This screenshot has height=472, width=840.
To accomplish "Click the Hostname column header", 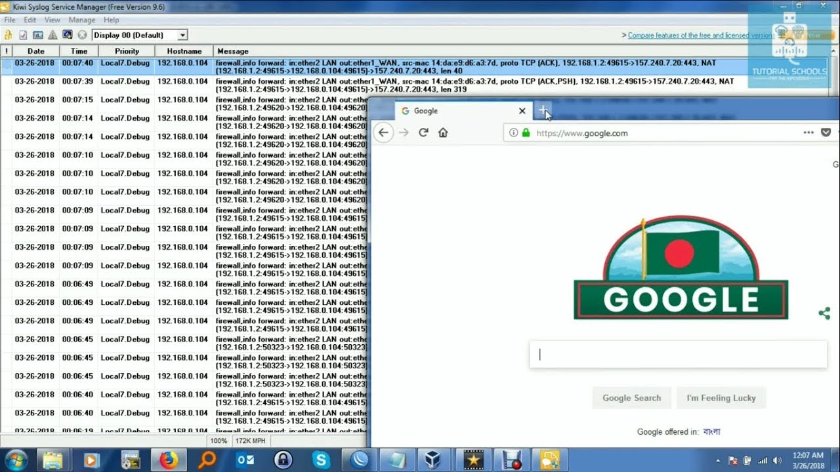I will (x=184, y=51).
